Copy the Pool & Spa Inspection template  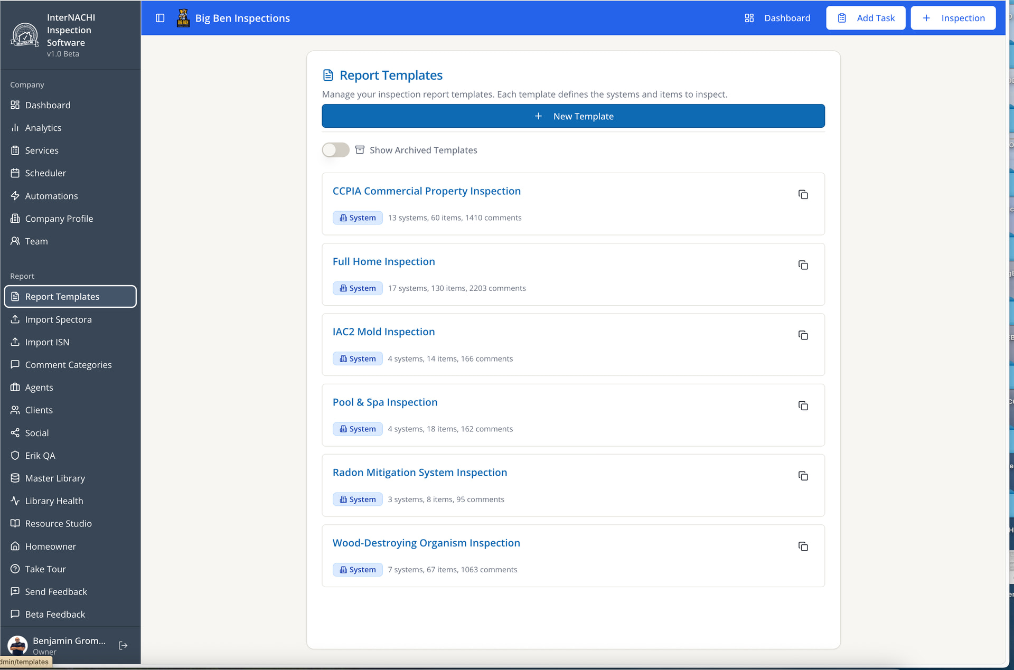tap(803, 405)
